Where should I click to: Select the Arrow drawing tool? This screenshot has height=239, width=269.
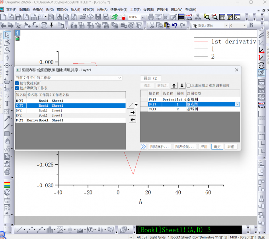7,119
